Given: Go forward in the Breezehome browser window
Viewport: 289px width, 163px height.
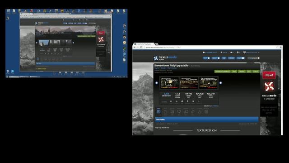Looking at the screenshot, I should [x=137, y=48].
